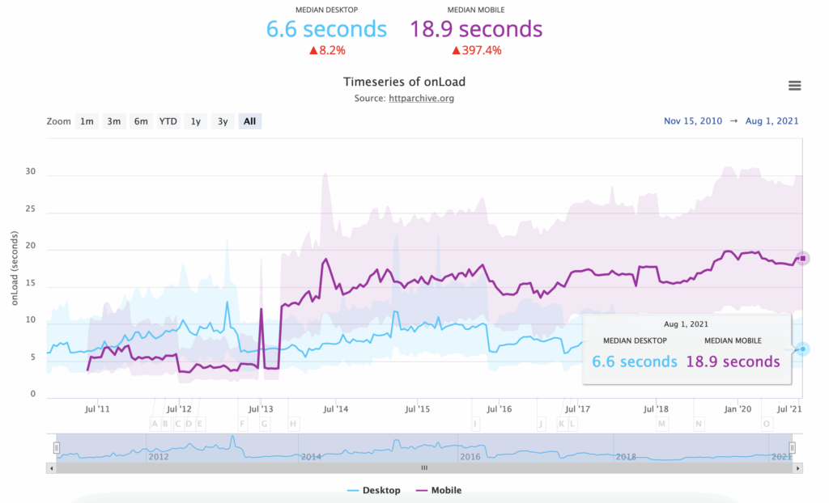829x503 pixels.
Task: Edit the Aug 1, 2021 end date
Action: coord(772,121)
